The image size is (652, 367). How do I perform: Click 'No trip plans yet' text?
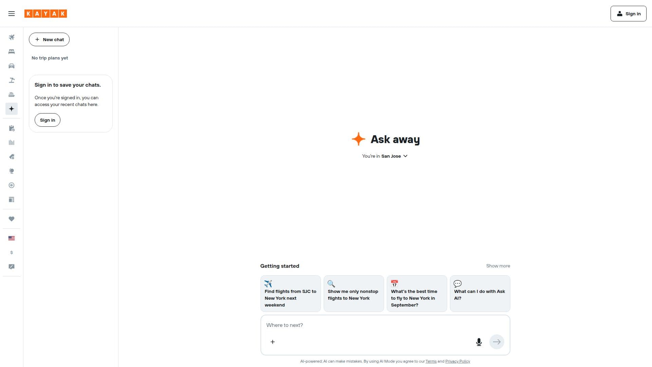click(x=50, y=58)
